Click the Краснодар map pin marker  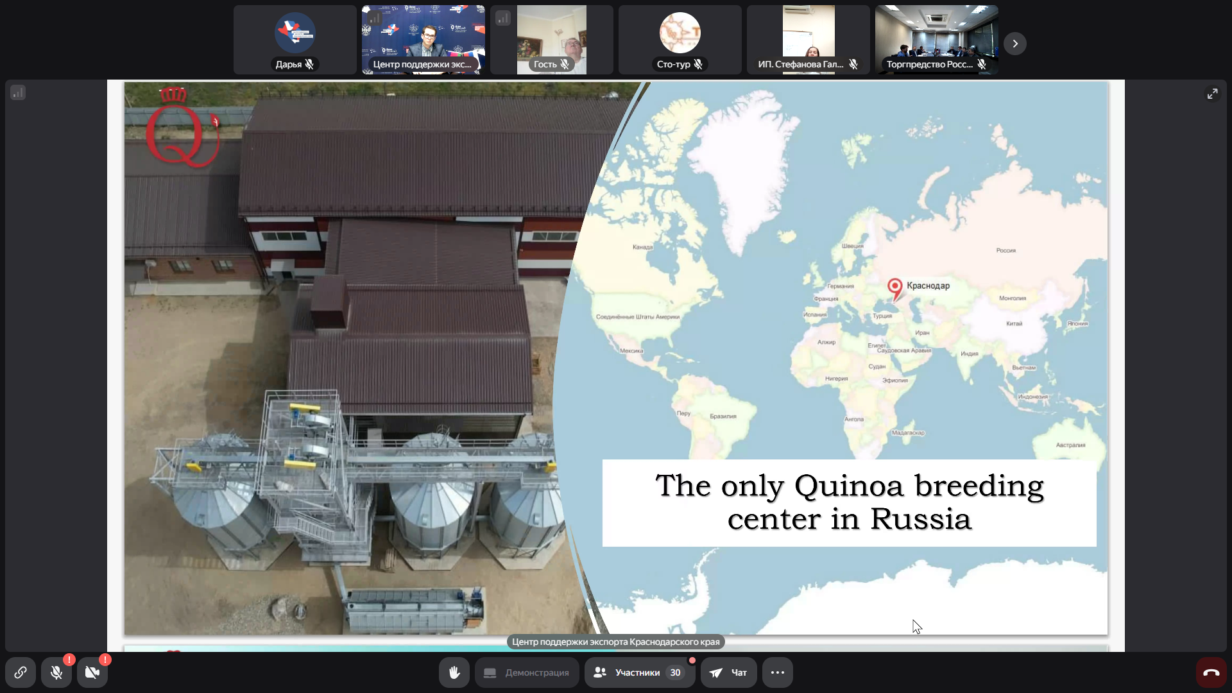coord(894,287)
